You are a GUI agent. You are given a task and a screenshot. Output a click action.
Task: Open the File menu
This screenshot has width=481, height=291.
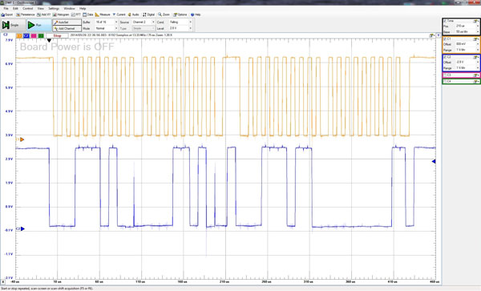click(x=6, y=8)
